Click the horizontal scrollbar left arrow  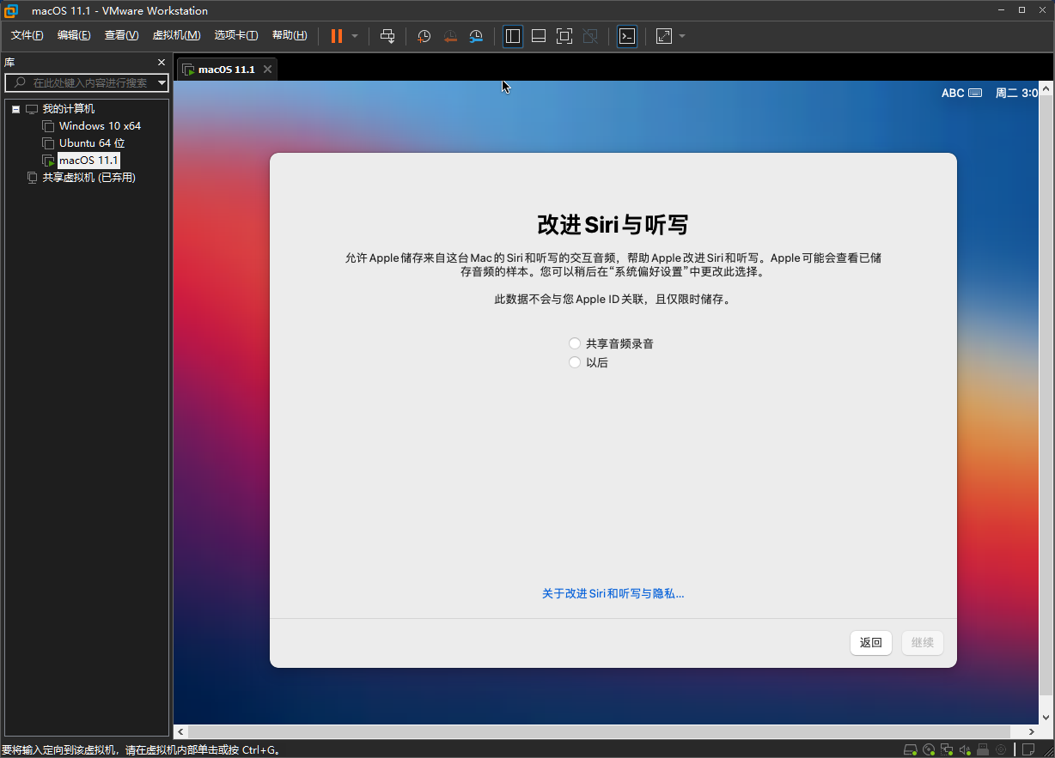click(180, 732)
